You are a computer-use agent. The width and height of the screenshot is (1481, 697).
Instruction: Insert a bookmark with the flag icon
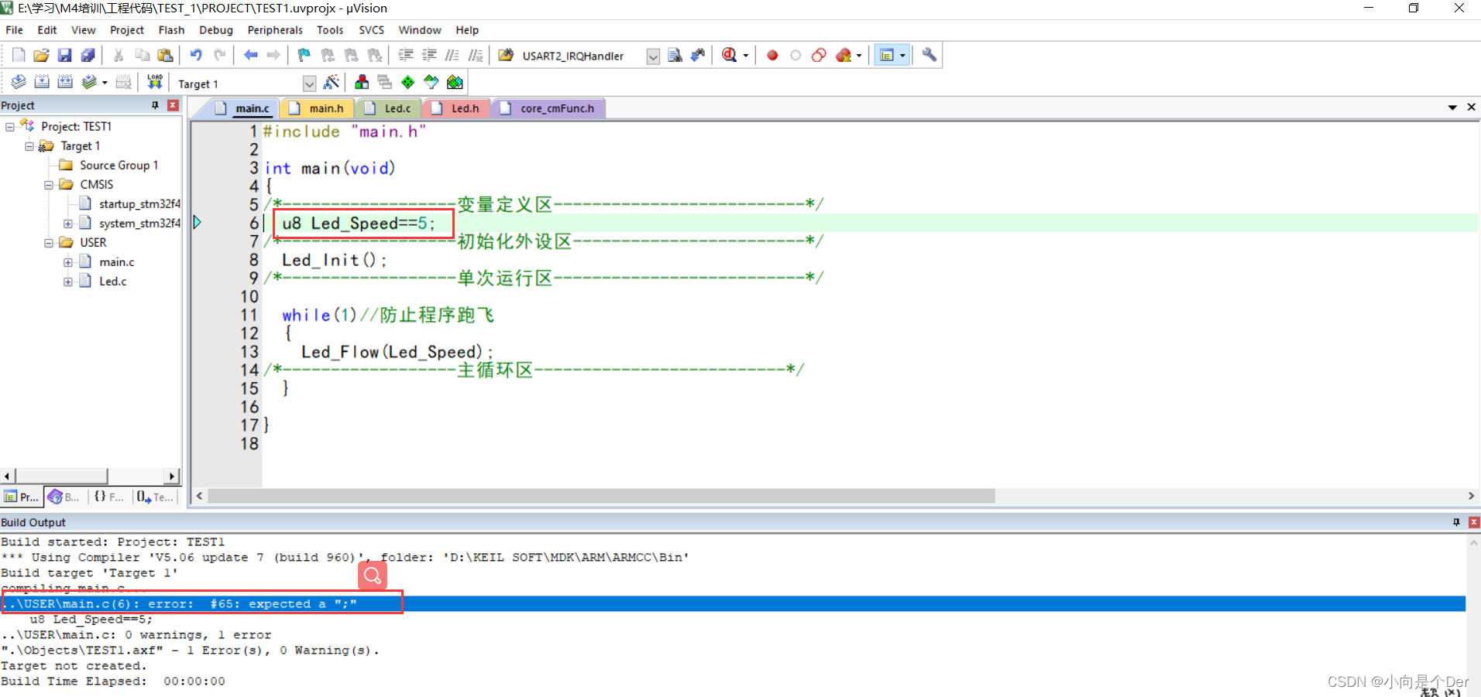tap(304, 55)
